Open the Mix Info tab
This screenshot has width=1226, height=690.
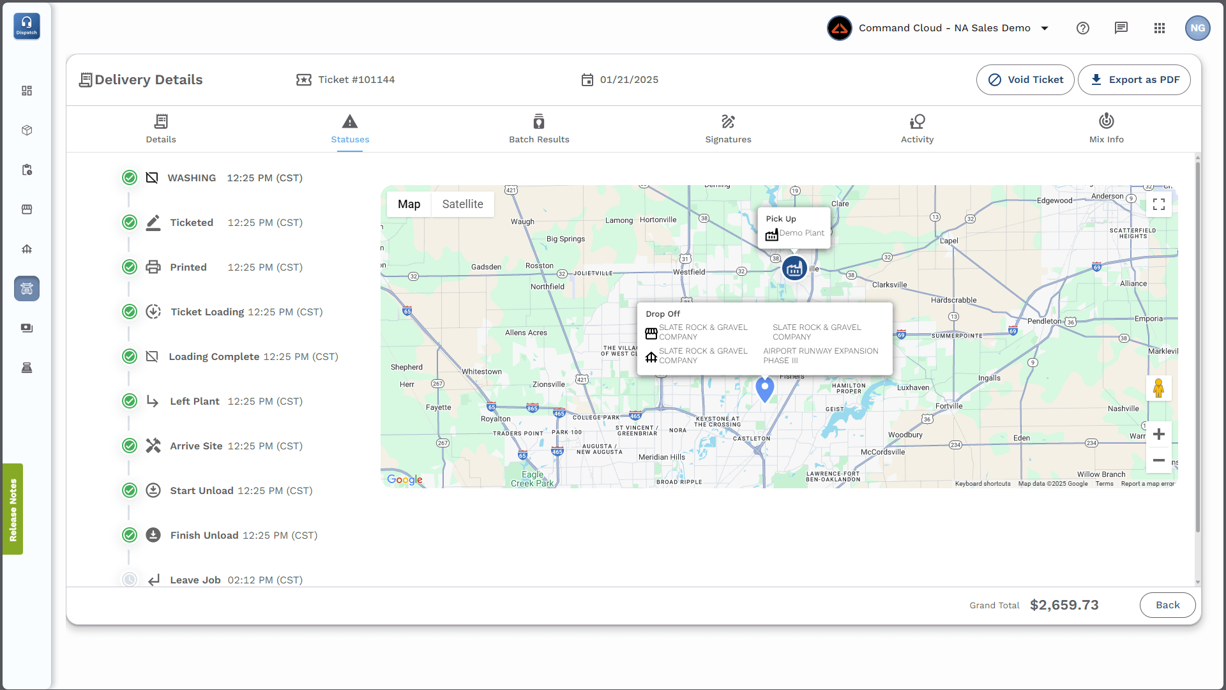(x=1107, y=129)
